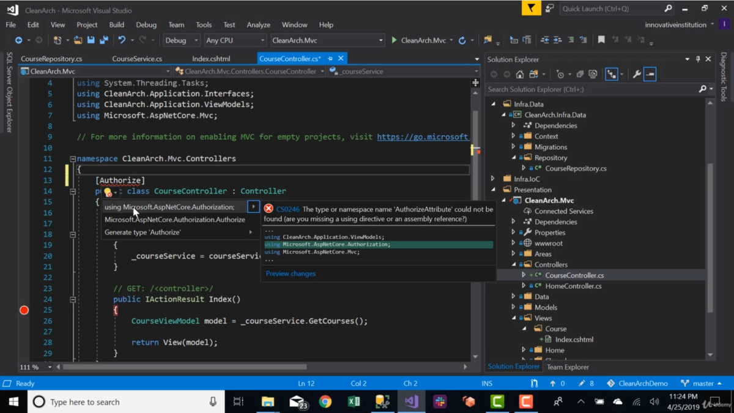Open the go.microsoft URL in the comment
The width and height of the screenshot is (734, 413).
(x=423, y=137)
